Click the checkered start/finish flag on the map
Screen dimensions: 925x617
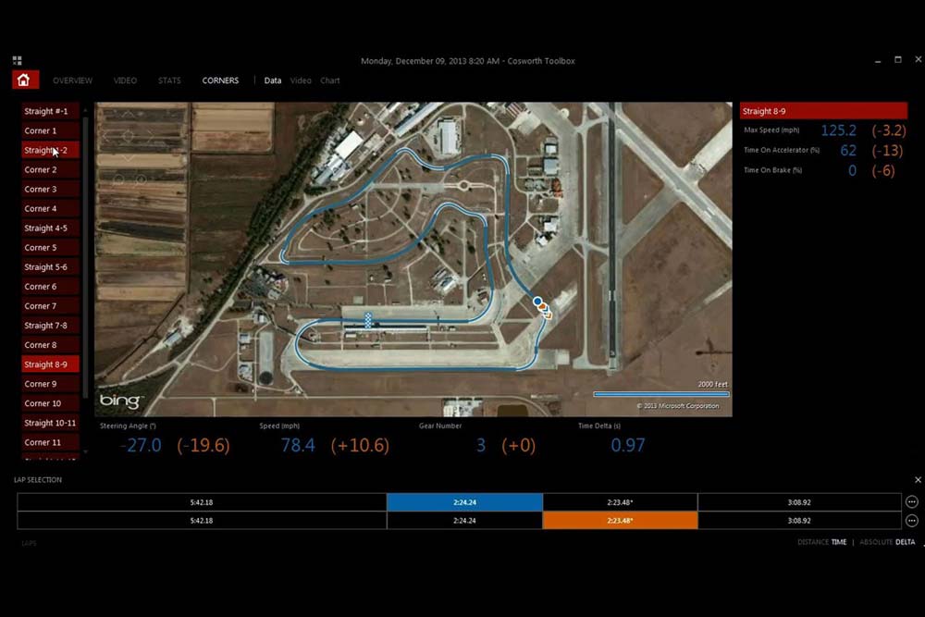click(369, 321)
